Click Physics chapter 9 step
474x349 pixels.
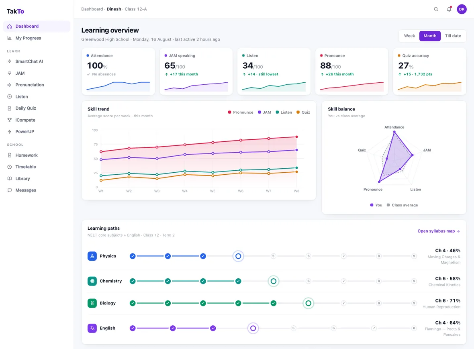pos(414,256)
